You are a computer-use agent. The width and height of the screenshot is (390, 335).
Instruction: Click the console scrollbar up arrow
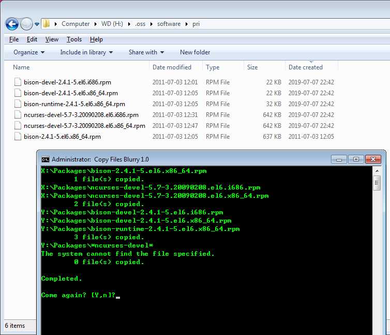377,170
